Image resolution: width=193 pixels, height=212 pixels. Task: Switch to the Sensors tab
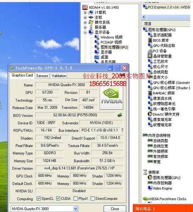tap(42, 76)
